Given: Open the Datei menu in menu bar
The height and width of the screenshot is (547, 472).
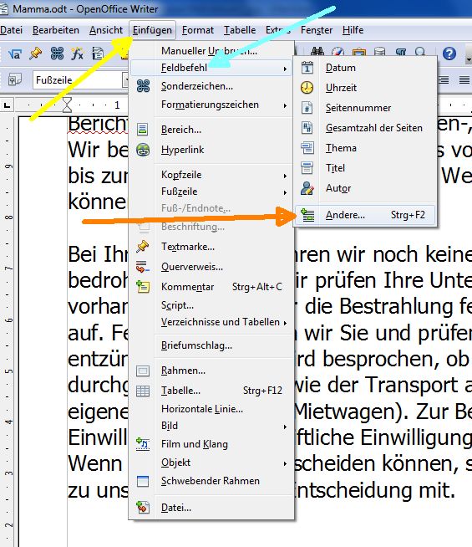Looking at the screenshot, I should (11, 30).
